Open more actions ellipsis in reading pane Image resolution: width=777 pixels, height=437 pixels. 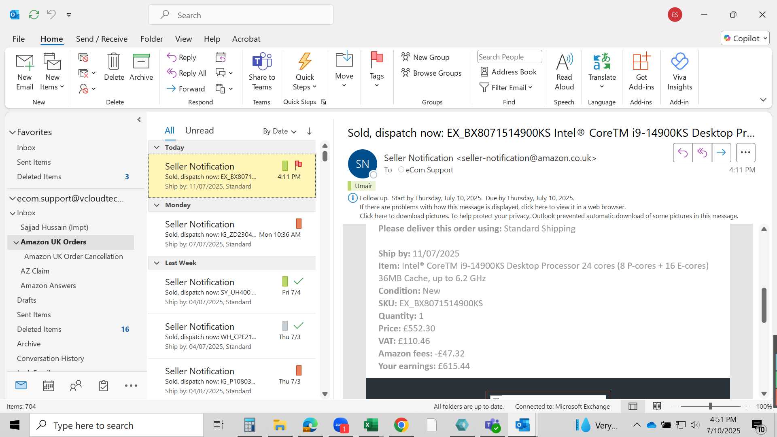point(745,153)
